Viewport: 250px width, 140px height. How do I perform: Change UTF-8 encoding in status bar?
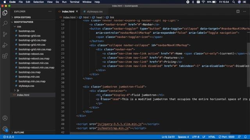(x=196, y=137)
